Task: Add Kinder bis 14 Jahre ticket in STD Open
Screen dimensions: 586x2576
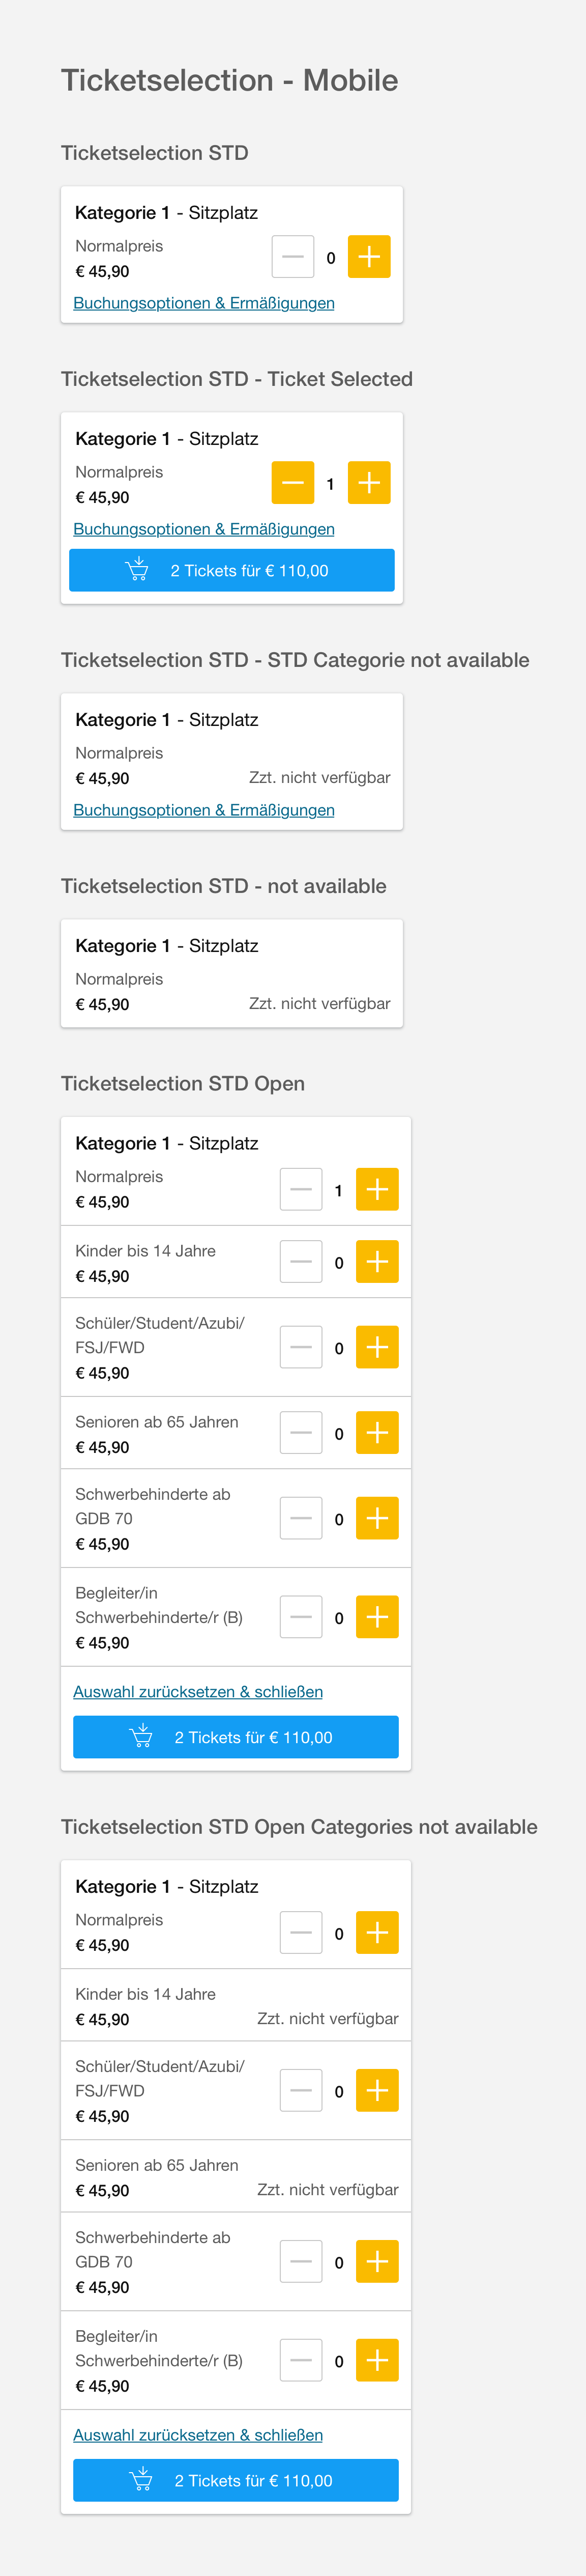Action: coord(377,1262)
